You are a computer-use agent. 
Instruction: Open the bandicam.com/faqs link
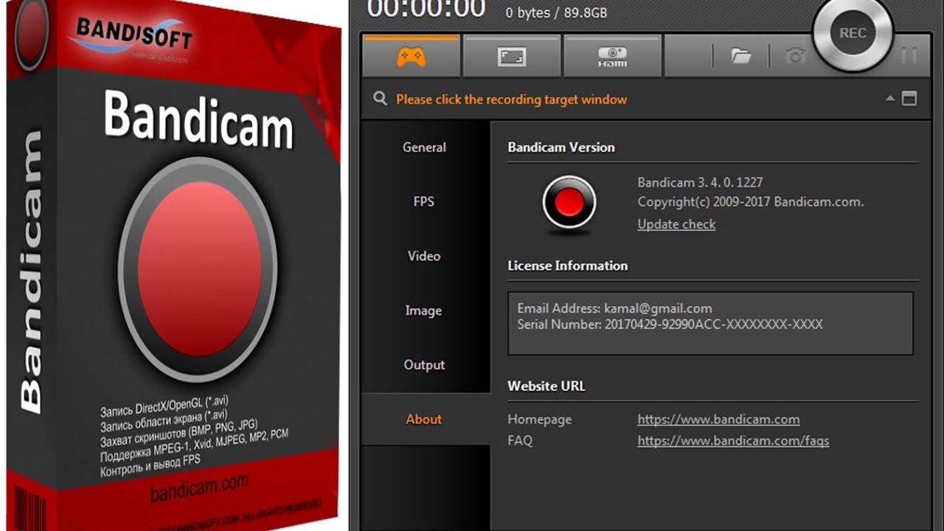(x=733, y=440)
